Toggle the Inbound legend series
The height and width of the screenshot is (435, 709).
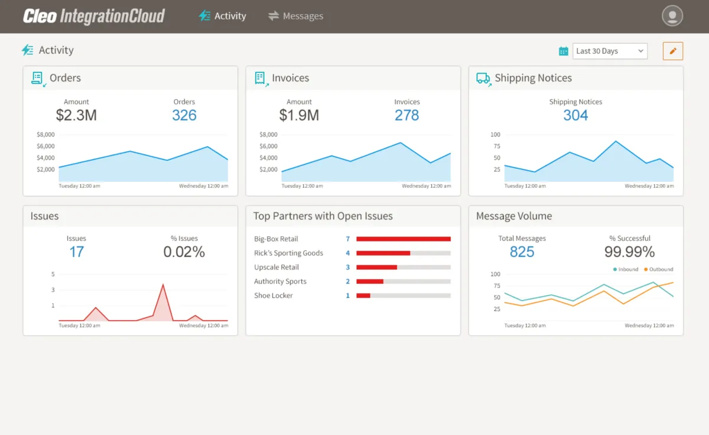[626, 269]
